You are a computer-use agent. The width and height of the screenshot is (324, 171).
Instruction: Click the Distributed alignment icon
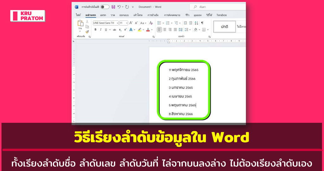181,30
